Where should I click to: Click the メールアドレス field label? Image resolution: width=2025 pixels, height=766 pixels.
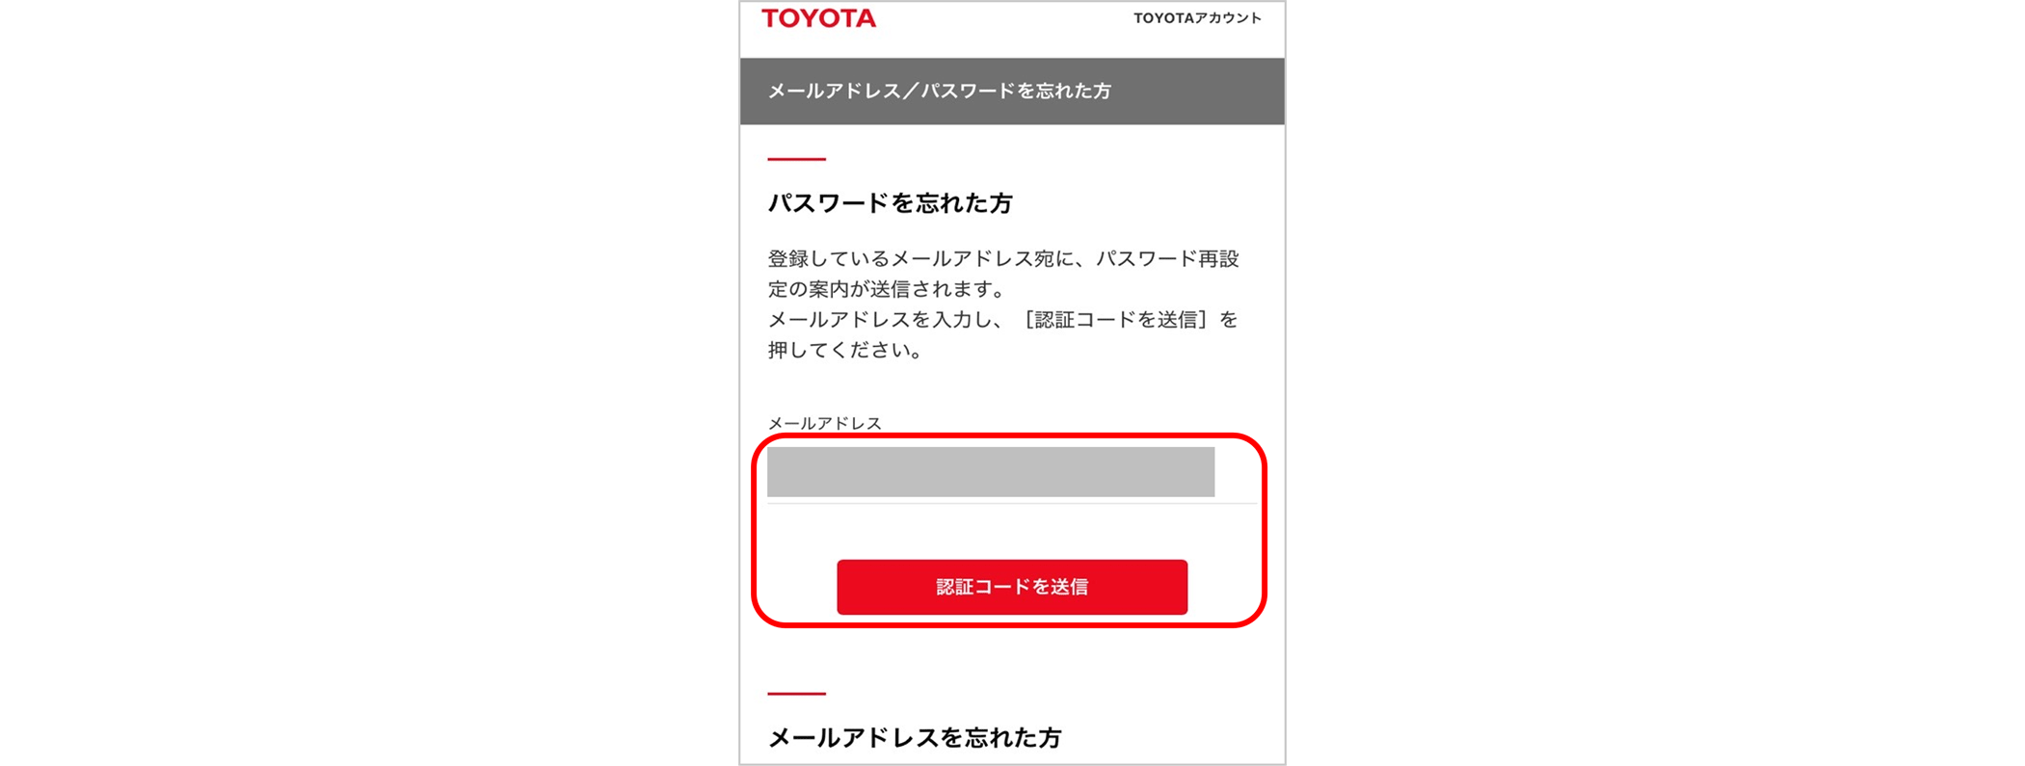(x=824, y=423)
